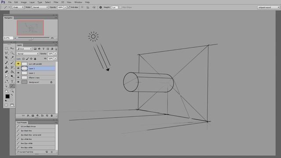Toggle Current Tool Only checkbox

tap(18, 152)
